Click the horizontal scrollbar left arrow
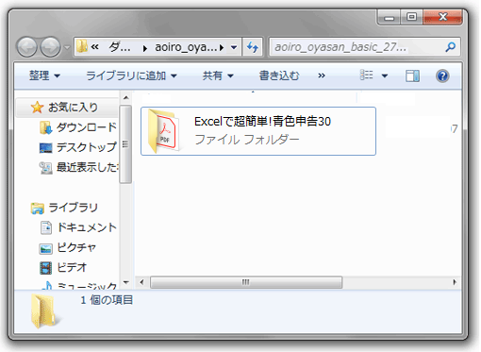Screen dimensions: 481x352 point(141,282)
